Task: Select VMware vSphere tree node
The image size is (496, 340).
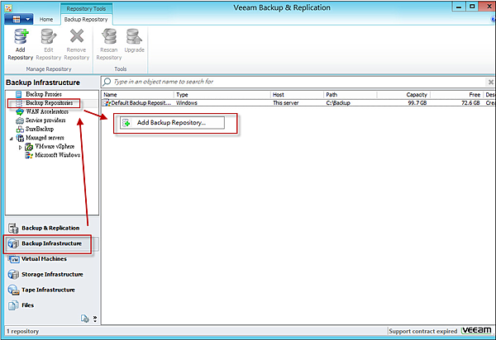Action: pos(55,147)
